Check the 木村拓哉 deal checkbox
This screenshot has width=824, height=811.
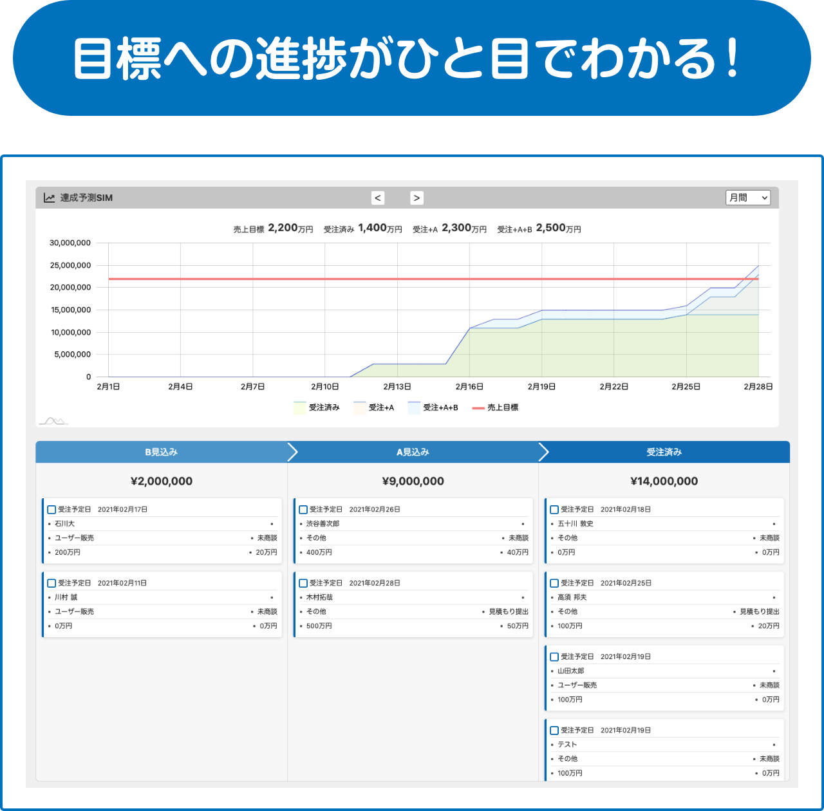click(303, 583)
